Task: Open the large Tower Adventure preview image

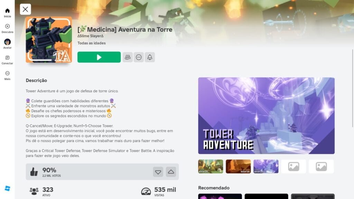Action: pyautogui.click(x=267, y=116)
